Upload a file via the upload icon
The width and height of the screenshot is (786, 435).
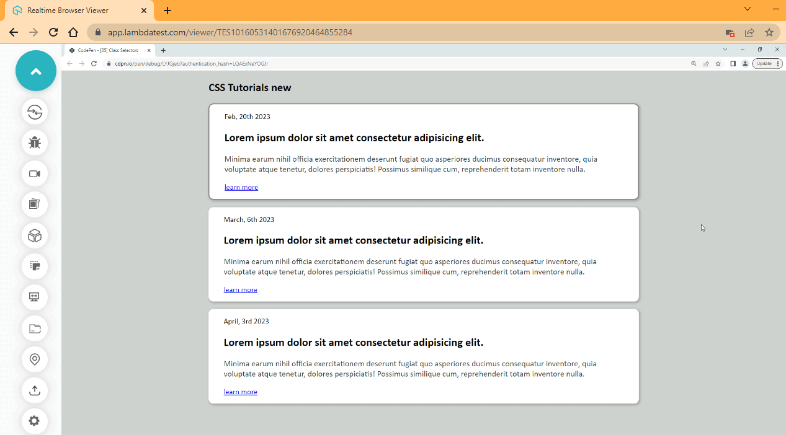coord(34,390)
